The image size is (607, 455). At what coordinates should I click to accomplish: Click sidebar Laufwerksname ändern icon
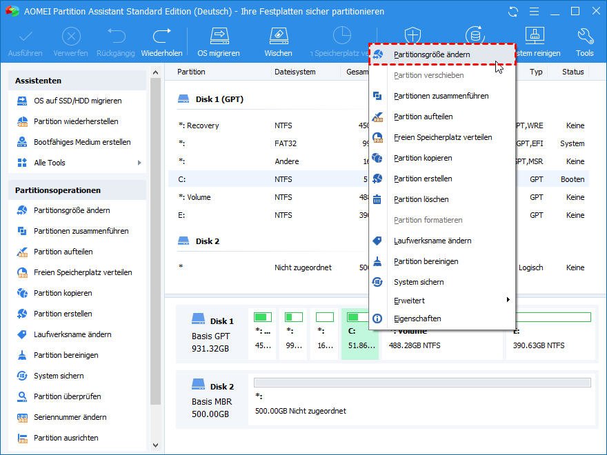point(22,334)
